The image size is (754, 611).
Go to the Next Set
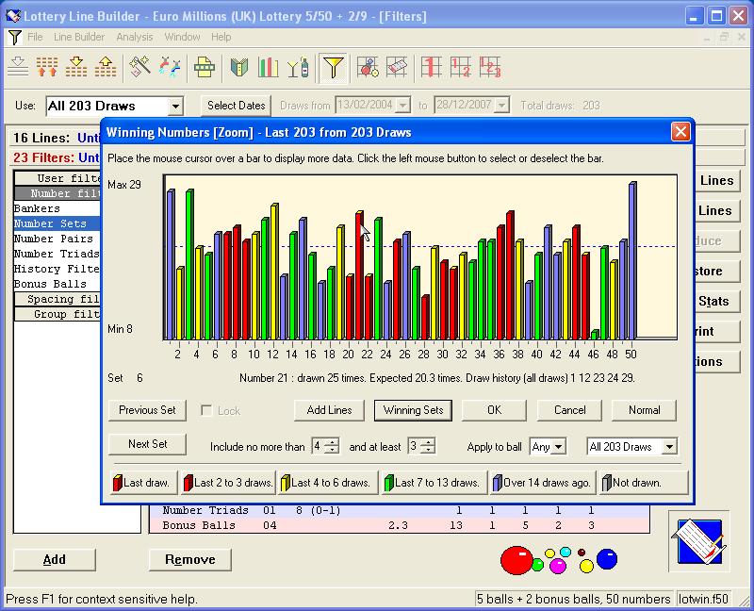click(147, 444)
